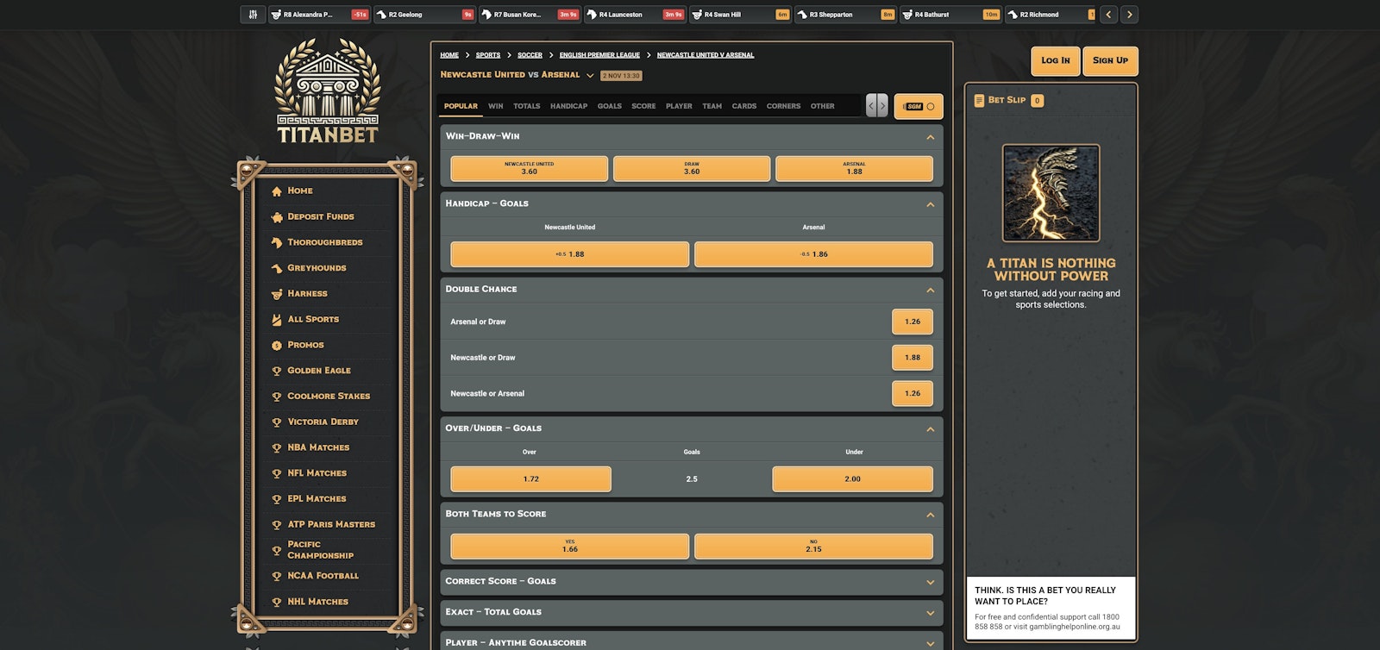The image size is (1380, 650).
Task: Pick Over 2.5 goals at 1.72
Action: coord(530,479)
